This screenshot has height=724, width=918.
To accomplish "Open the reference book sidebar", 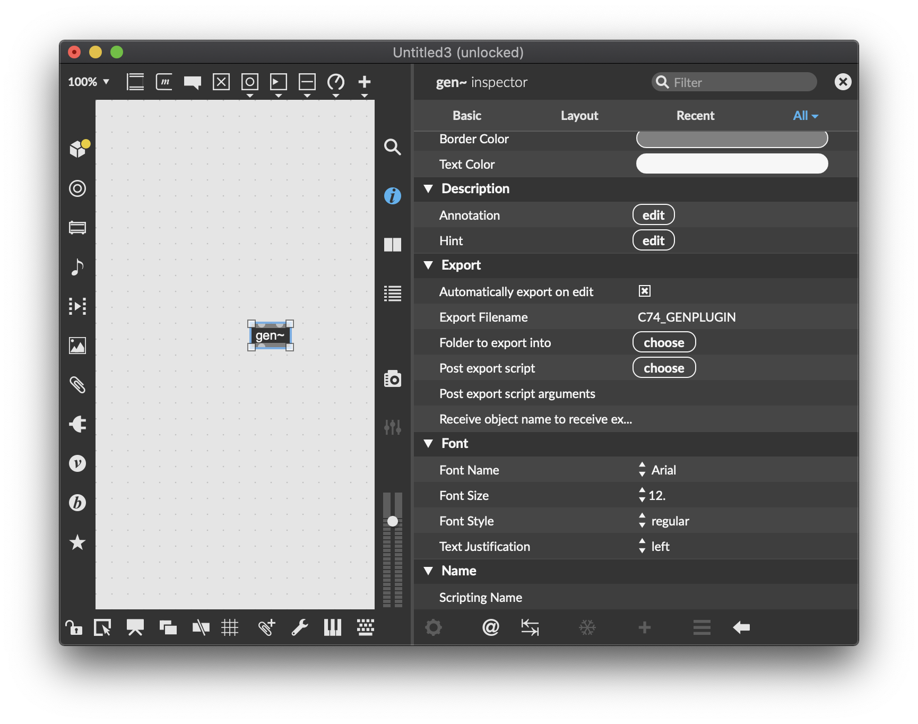I will 393,245.
